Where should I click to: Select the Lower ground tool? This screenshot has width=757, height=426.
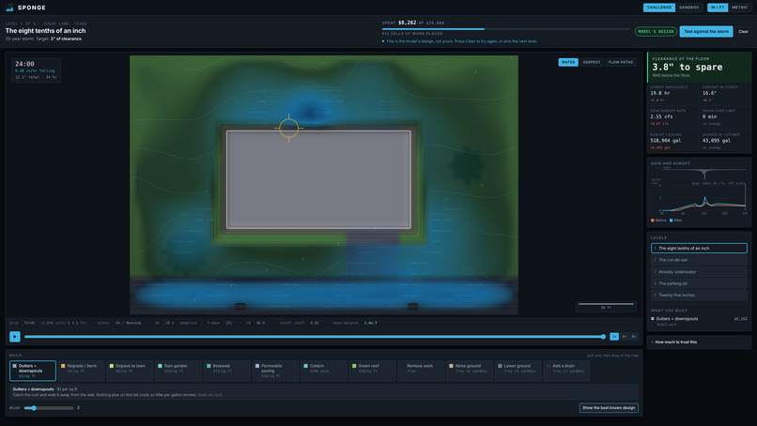(x=518, y=371)
